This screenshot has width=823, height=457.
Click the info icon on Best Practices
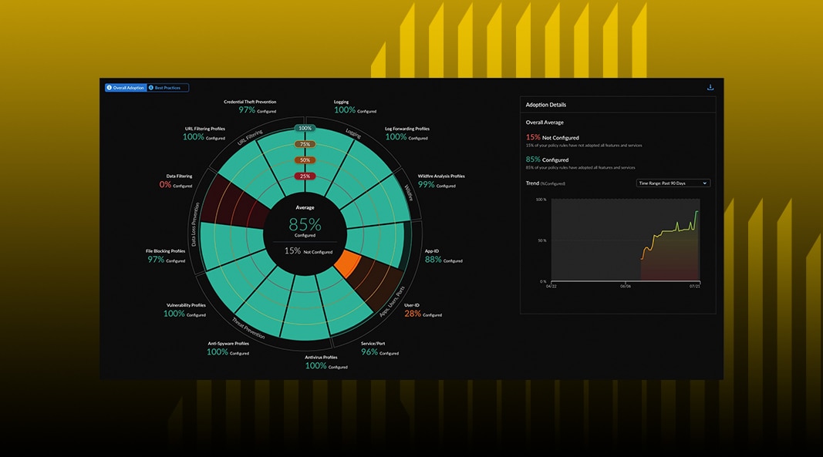pyautogui.click(x=151, y=88)
